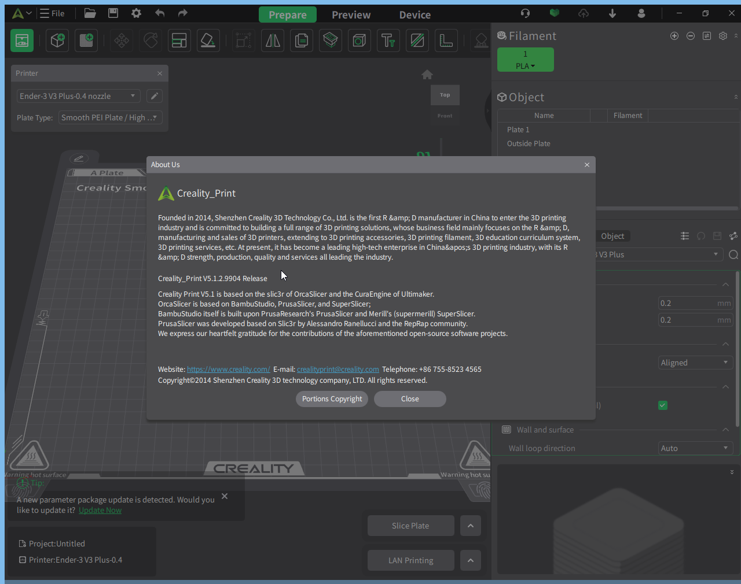Click the LAN Printing button
The image size is (741, 584).
coord(410,560)
